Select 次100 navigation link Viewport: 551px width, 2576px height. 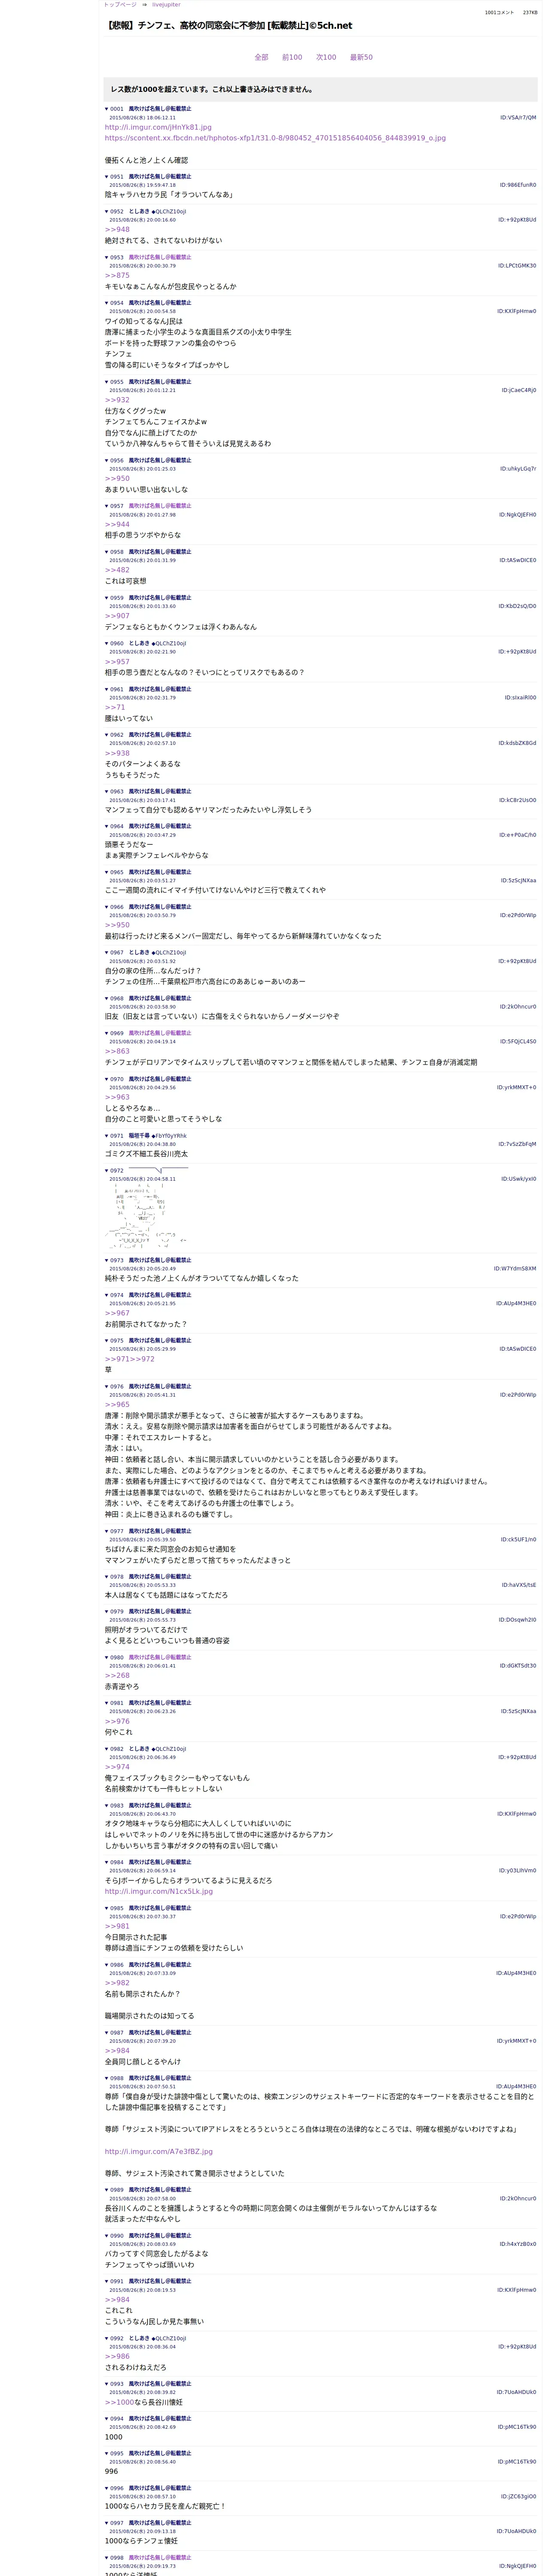326,57
